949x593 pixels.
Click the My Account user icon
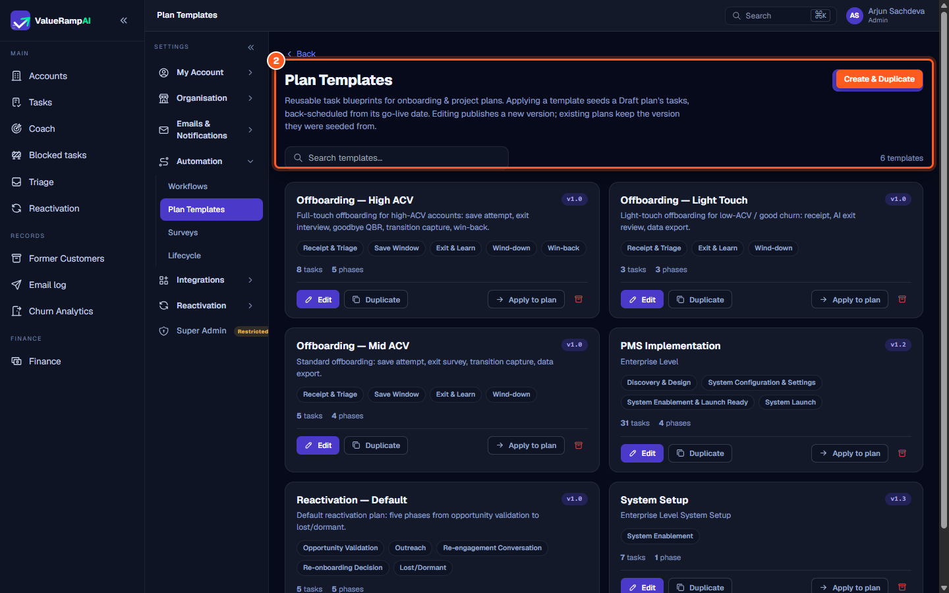coord(163,72)
